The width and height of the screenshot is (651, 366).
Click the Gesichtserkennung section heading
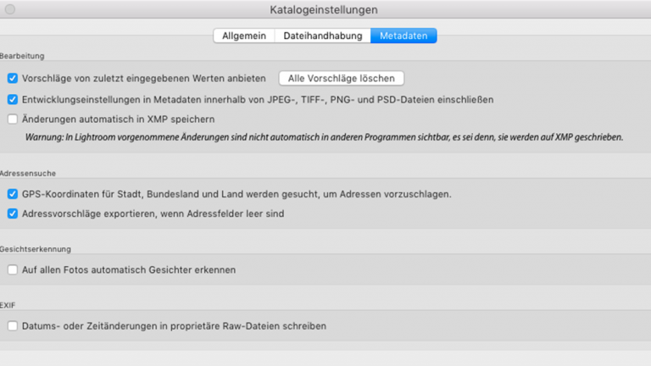(x=35, y=249)
